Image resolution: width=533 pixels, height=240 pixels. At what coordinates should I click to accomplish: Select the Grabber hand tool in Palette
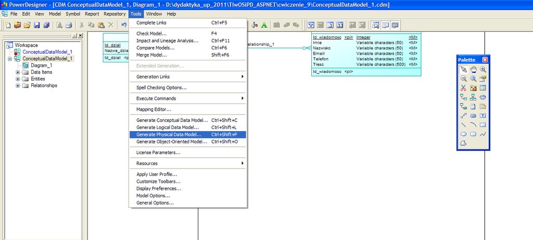click(473, 69)
